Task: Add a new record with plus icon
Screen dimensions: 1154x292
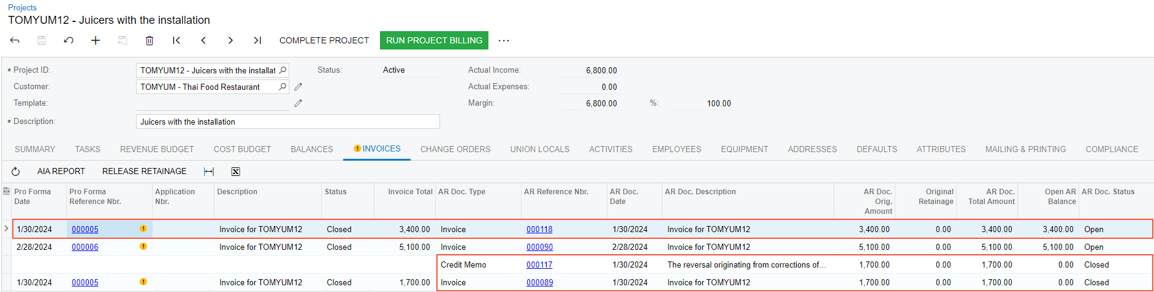Action: tap(96, 40)
